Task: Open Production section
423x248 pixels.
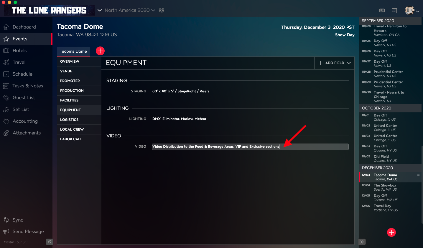Action: pyautogui.click(x=79, y=91)
